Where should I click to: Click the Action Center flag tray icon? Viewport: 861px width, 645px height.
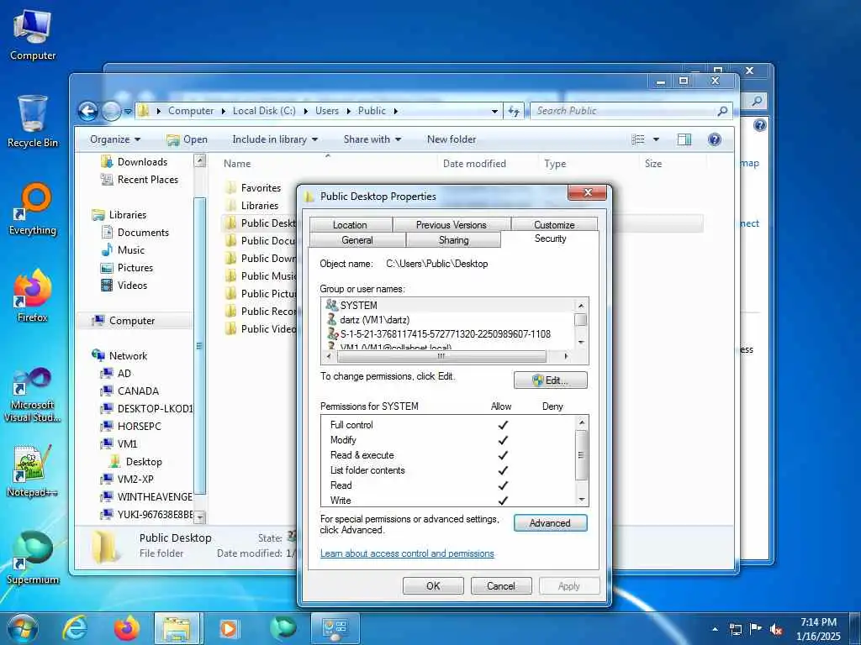click(x=756, y=629)
